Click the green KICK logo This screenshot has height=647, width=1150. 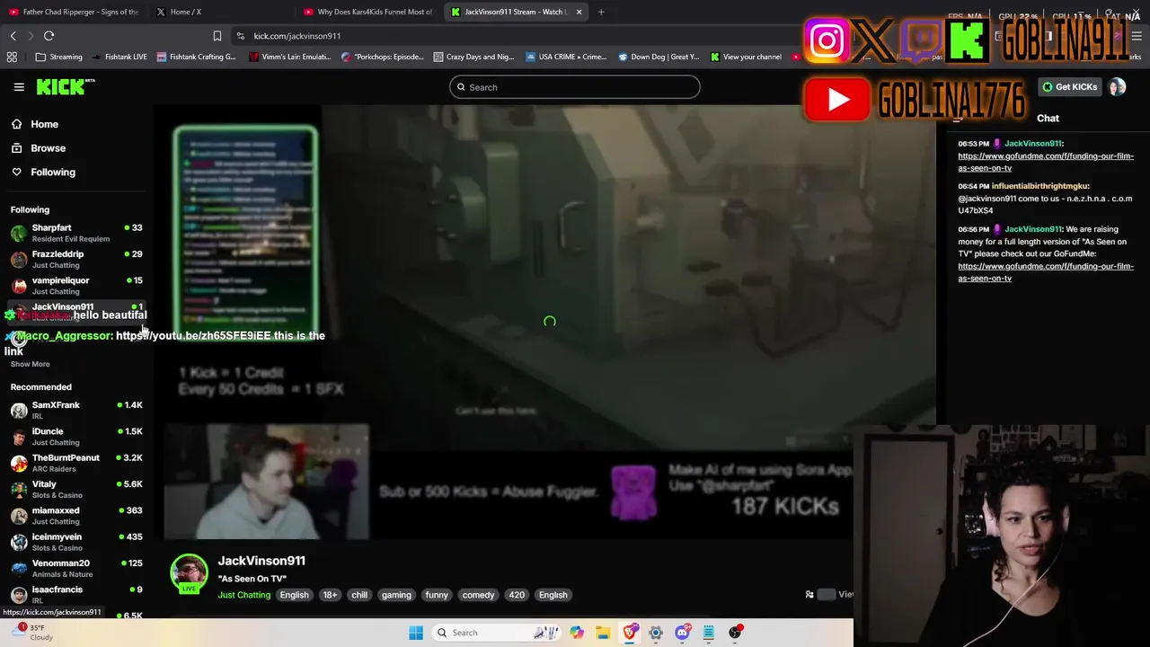[66, 87]
